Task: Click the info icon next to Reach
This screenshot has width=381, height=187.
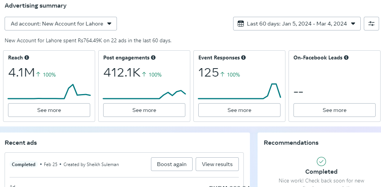Action: [27, 58]
